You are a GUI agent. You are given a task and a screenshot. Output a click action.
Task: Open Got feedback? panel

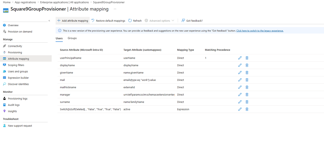pyautogui.click(x=192, y=21)
